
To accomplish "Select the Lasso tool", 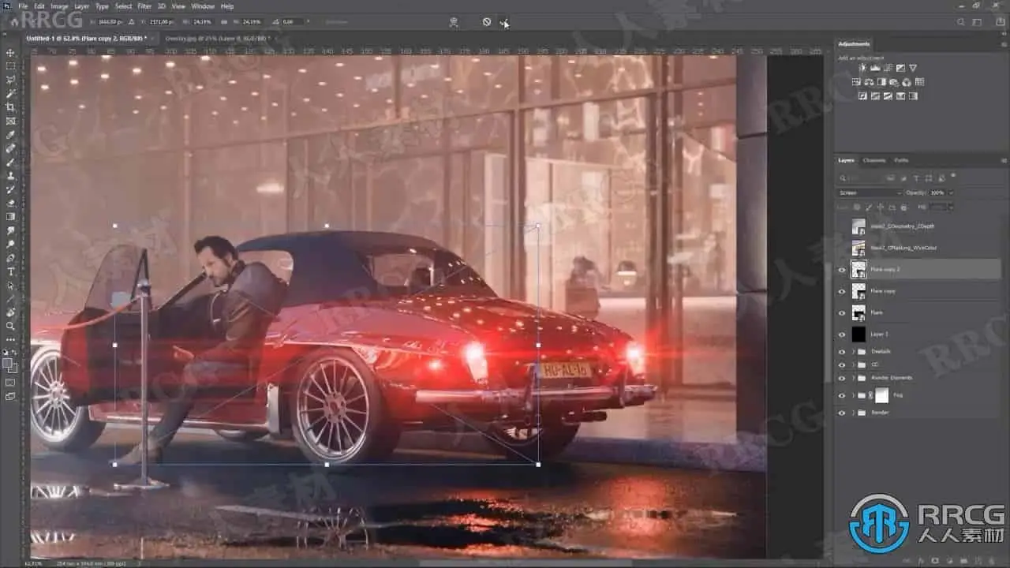I will point(10,80).
